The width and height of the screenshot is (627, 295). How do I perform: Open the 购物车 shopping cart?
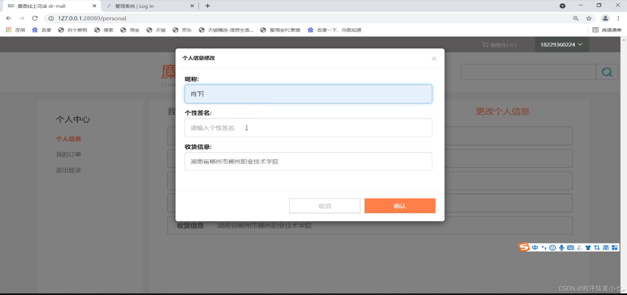pos(499,45)
